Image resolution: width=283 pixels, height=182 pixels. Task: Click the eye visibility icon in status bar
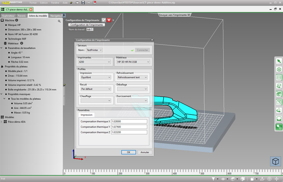pyautogui.click(x=223, y=179)
